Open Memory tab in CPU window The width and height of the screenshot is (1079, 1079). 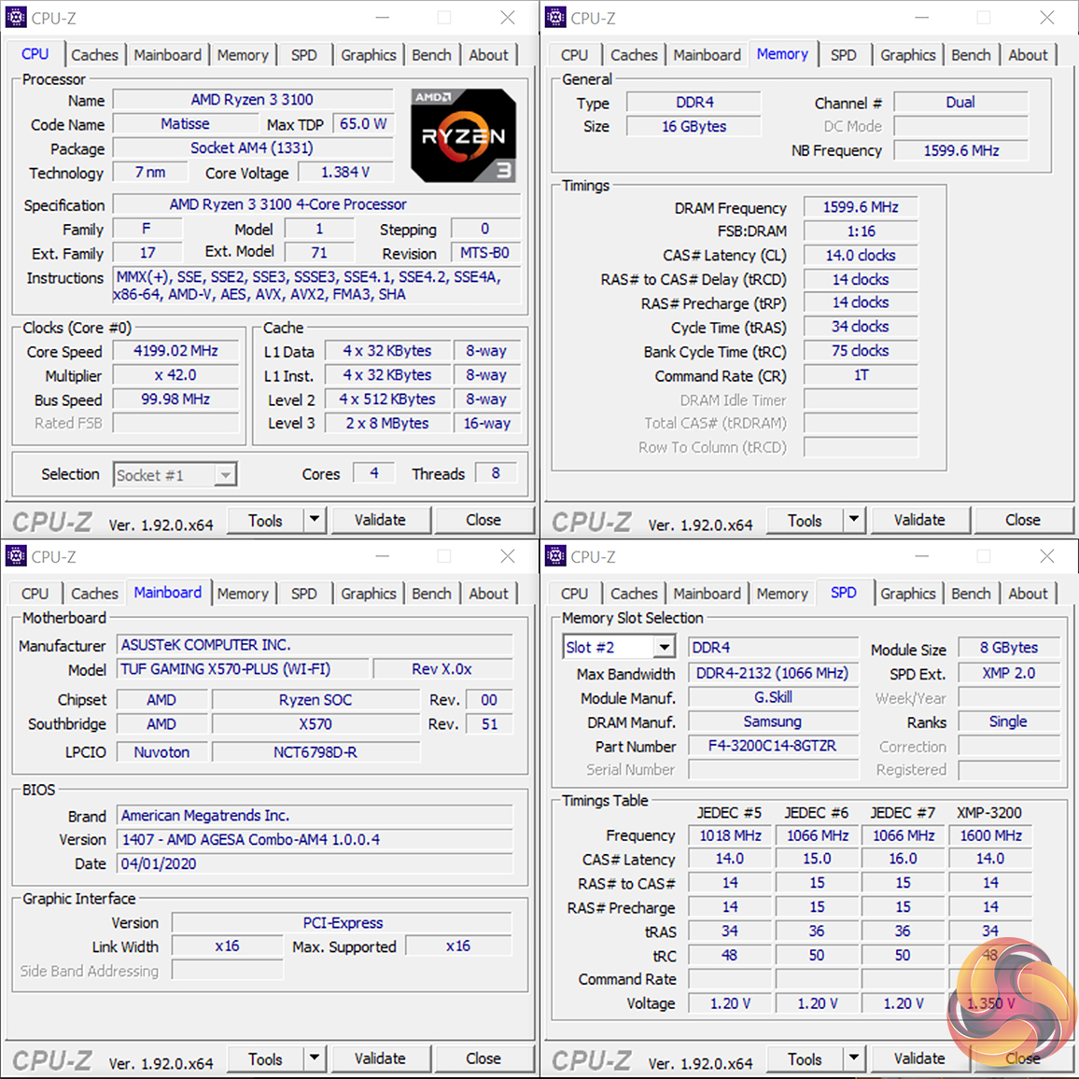click(x=243, y=54)
